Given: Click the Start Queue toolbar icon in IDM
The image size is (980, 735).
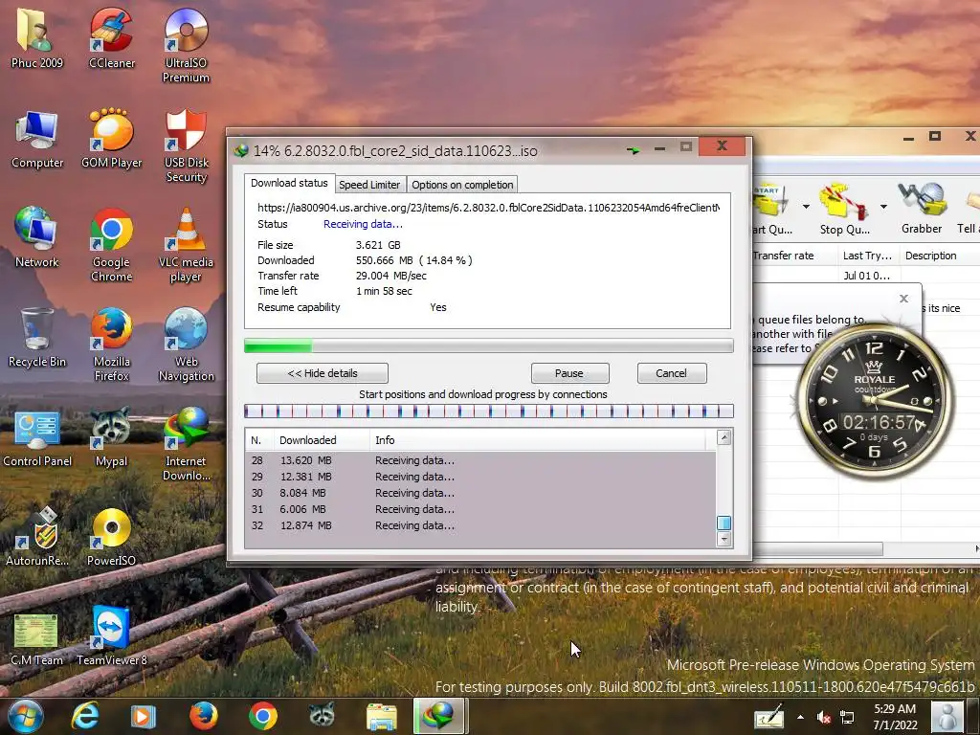Looking at the screenshot, I should click(x=772, y=209).
